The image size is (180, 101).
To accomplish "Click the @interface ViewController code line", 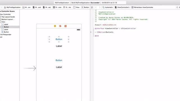I will (x=115, y=29).
